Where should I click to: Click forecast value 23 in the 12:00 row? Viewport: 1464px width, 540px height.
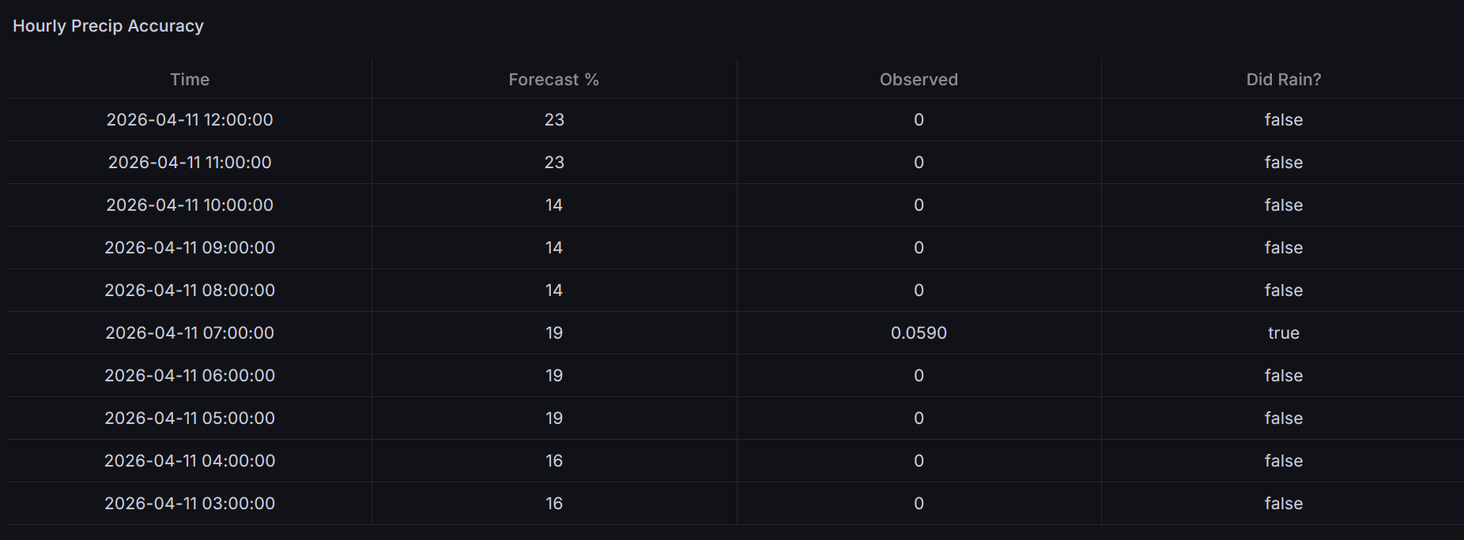(554, 120)
